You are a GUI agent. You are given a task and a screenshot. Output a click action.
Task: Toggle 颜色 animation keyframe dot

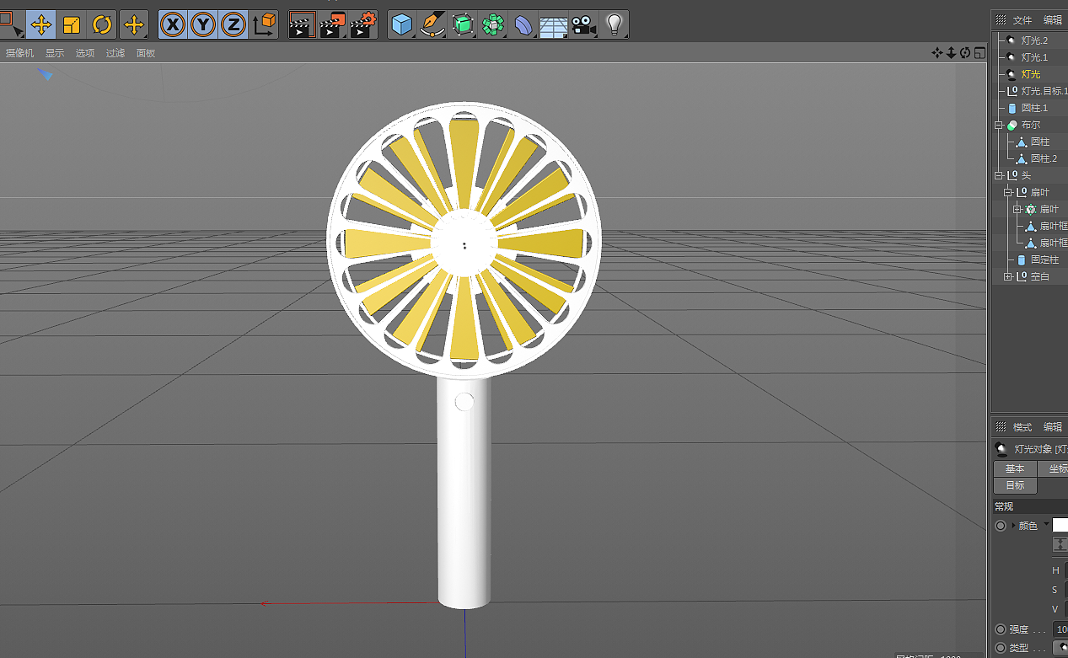[1001, 526]
